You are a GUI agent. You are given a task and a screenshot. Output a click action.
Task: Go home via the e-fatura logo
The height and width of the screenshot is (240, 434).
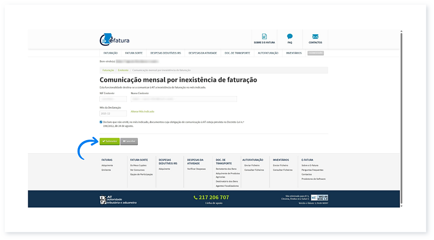click(x=114, y=40)
